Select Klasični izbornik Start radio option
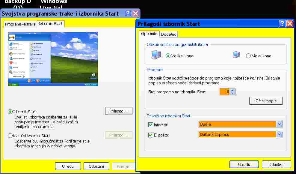This screenshot has width=296, height=174. pyautogui.click(x=10, y=136)
